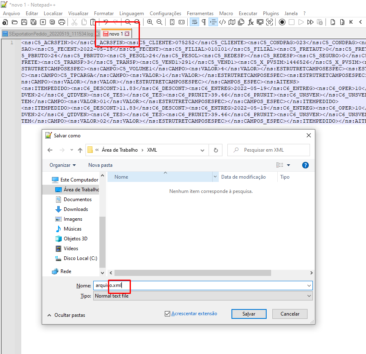This screenshot has height=354, width=366.
Task: Click the spell-check document icon
Action: pos(333,22)
